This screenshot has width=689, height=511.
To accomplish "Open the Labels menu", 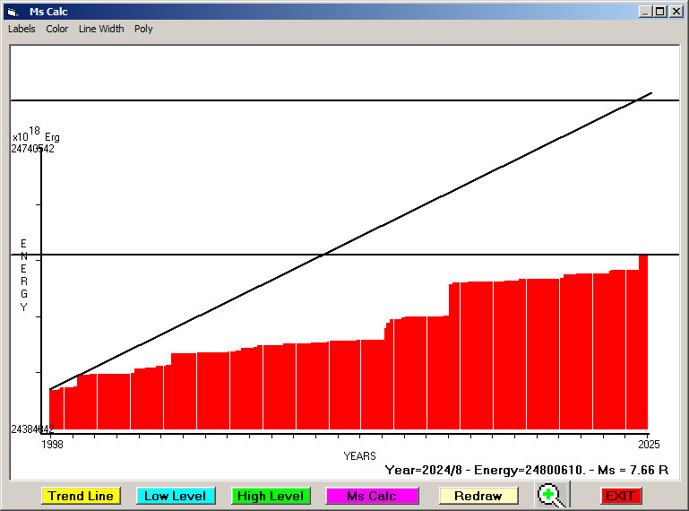I will pyautogui.click(x=22, y=29).
